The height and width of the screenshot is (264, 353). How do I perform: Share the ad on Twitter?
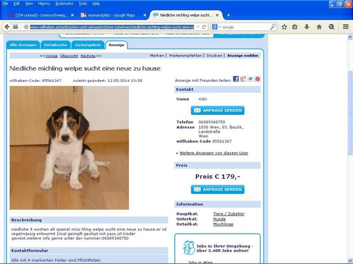pyautogui.click(x=250, y=79)
